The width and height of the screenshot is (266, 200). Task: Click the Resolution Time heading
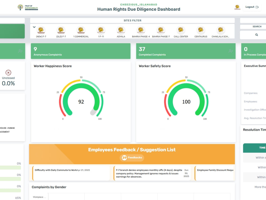tap(255, 130)
